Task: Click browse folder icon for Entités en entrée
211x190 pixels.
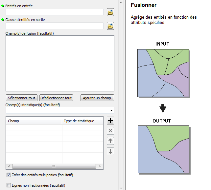Action: (110, 12)
